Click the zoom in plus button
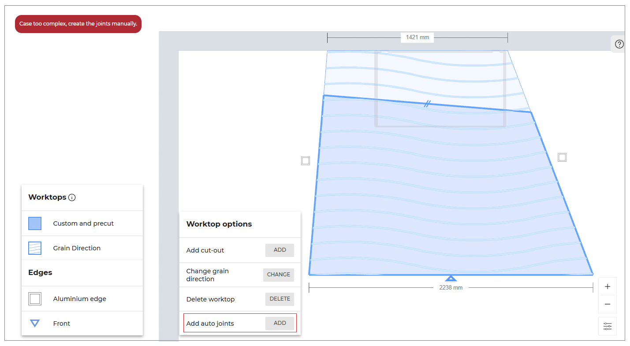Screen dimensions: 630x346 (608, 286)
